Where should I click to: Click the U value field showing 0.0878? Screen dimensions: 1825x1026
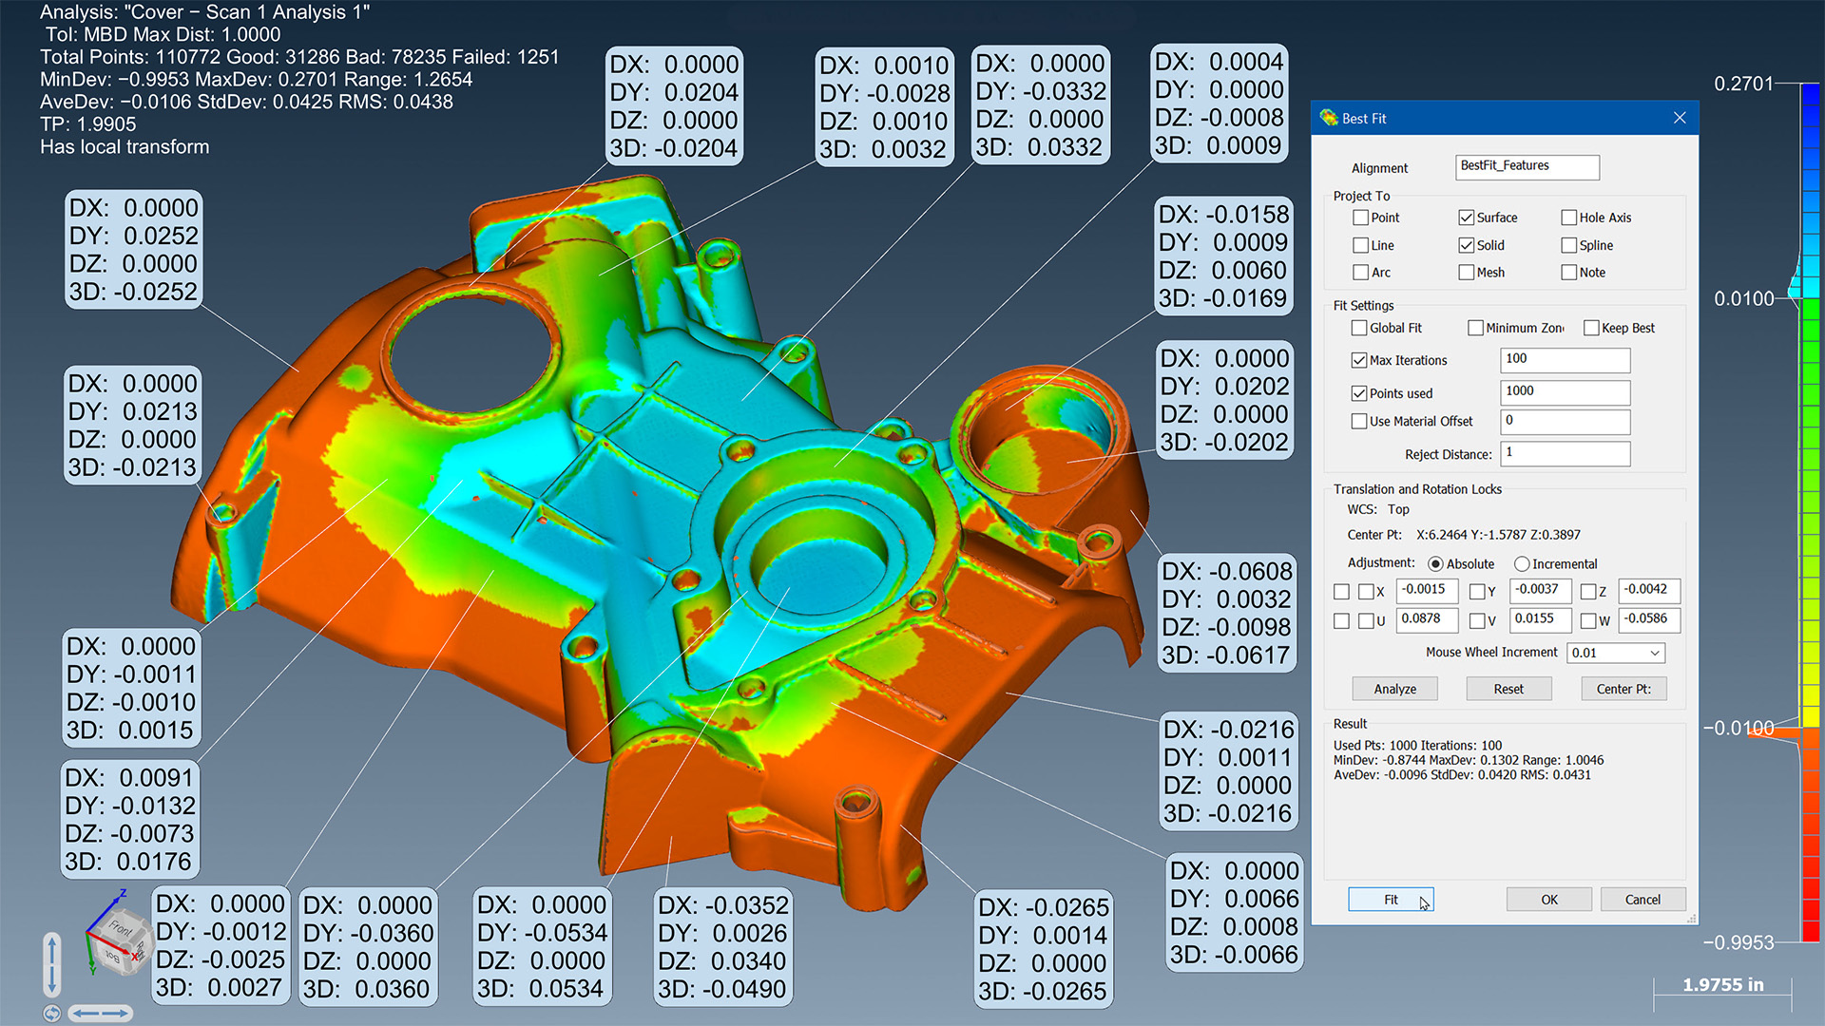[x=1428, y=620]
